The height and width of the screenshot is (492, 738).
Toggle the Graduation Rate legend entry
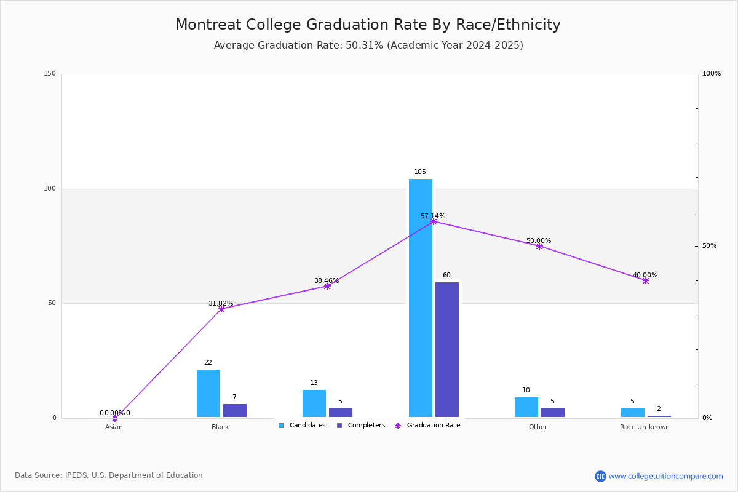click(427, 426)
